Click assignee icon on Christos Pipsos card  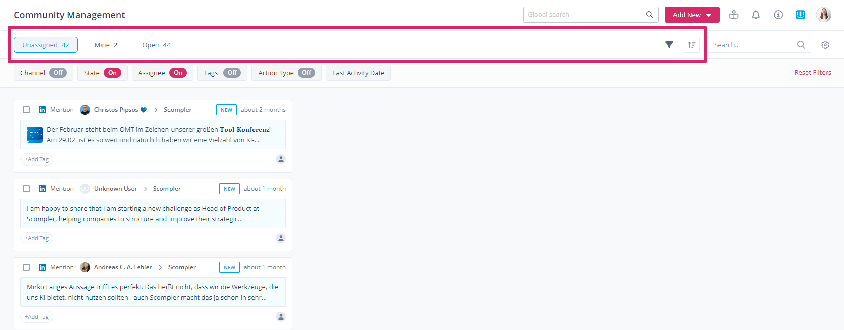pos(281,159)
